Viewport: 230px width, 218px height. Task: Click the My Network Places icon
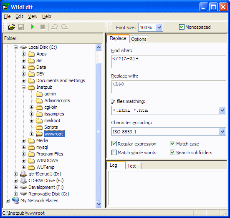point(15,200)
